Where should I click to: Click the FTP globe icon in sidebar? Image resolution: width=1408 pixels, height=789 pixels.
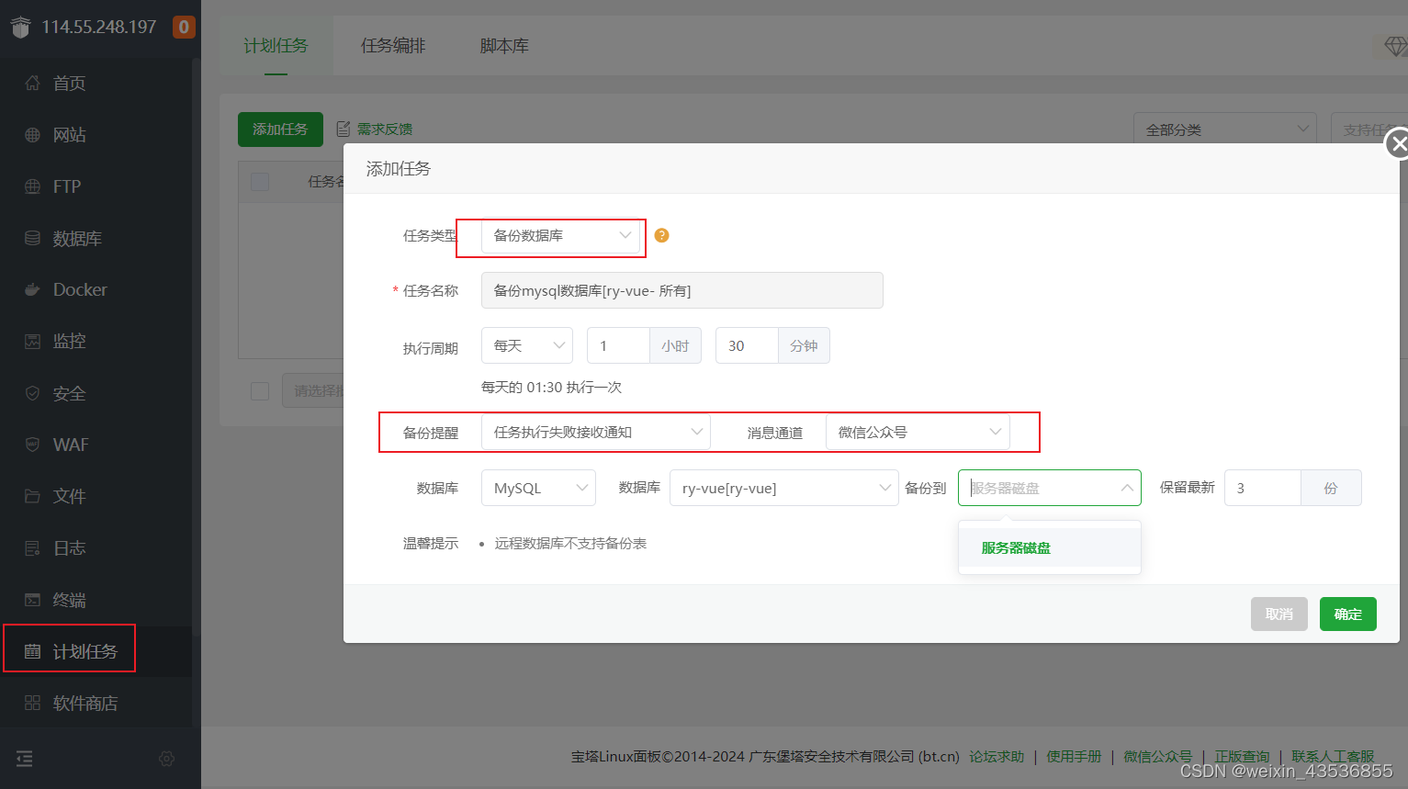click(x=32, y=186)
